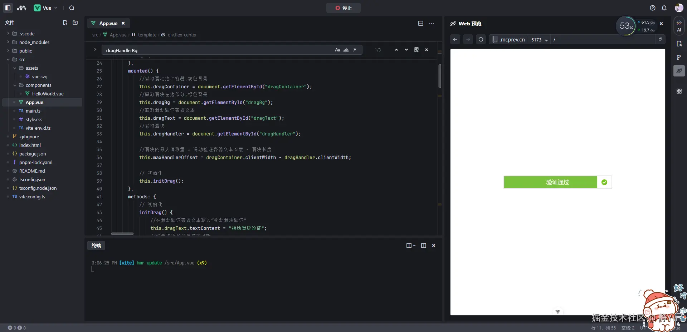Open the Vue project dropdown

pos(45,8)
